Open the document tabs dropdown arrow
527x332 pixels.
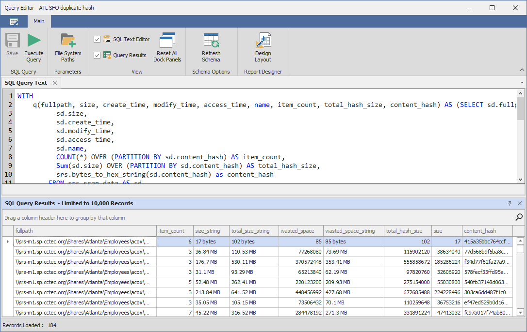tap(522, 83)
